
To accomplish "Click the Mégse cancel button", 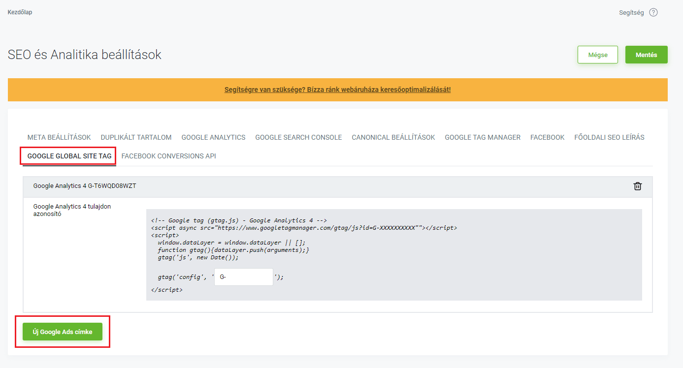I will click(598, 55).
